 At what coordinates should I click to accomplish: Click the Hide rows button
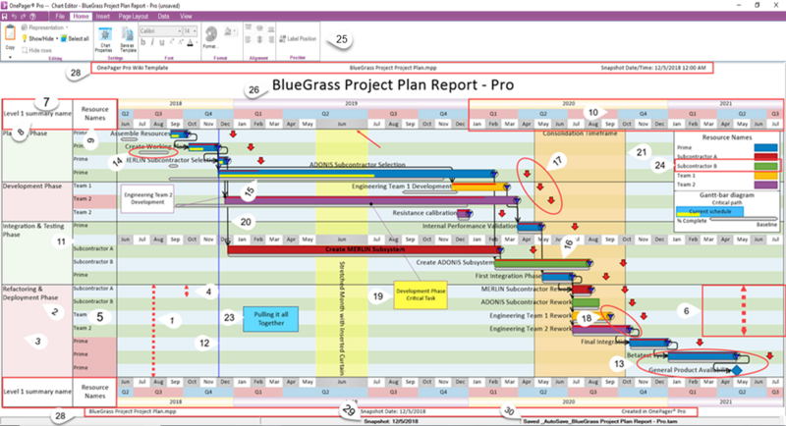36,50
